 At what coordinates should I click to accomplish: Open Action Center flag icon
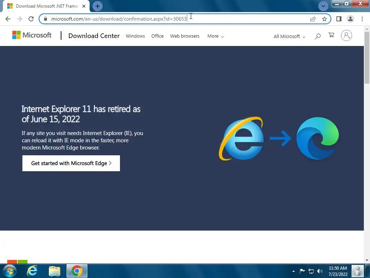[302, 271]
